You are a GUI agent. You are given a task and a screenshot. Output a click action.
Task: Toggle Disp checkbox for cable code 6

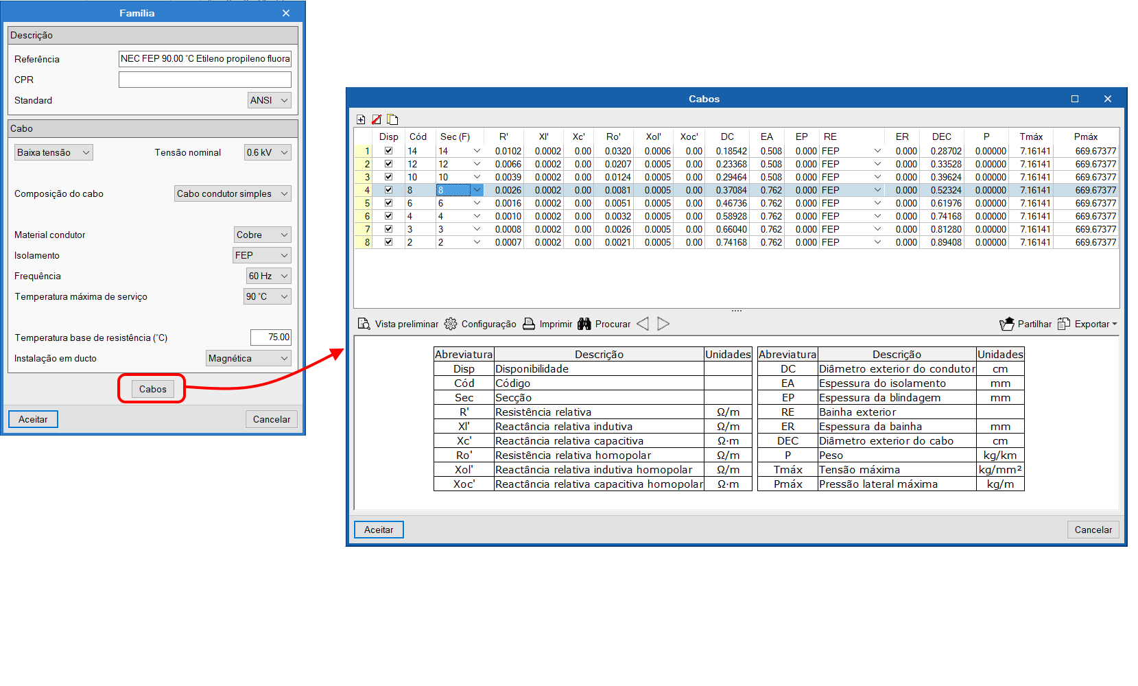(388, 203)
